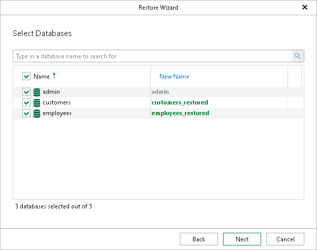Image resolution: width=317 pixels, height=250 pixels.
Task: Select the admin database row name
Action: [x=51, y=92]
